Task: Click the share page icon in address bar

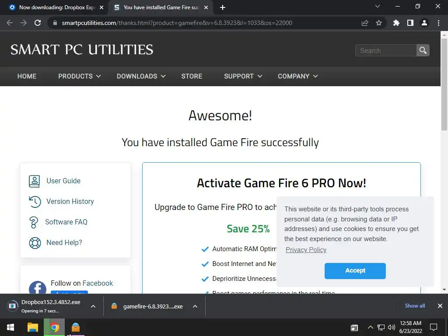Action: [365, 23]
